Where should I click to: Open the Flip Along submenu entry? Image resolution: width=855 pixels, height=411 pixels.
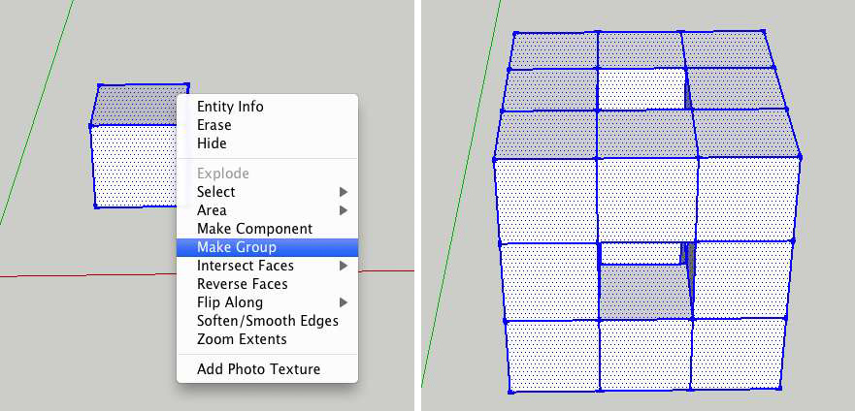coord(267,302)
